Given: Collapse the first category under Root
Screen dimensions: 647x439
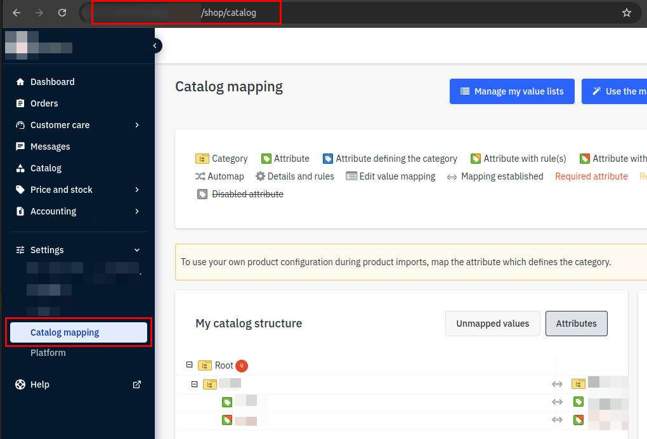Looking at the screenshot, I should coord(194,384).
